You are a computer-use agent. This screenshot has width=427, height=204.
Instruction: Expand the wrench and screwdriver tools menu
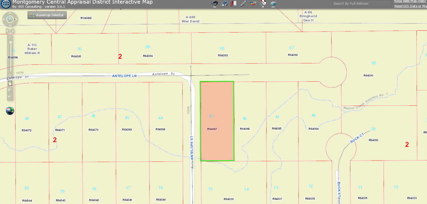click(263, 3)
